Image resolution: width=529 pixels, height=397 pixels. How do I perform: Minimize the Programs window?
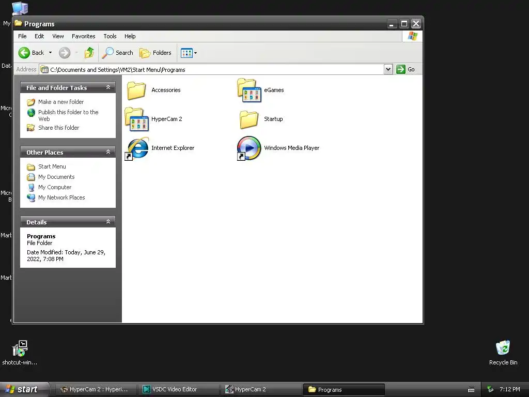tap(392, 24)
